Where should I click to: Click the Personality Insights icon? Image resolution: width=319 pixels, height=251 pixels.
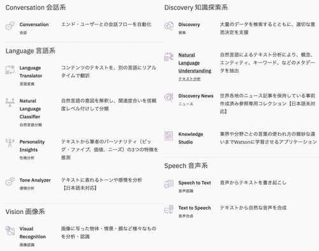[x=10, y=143]
